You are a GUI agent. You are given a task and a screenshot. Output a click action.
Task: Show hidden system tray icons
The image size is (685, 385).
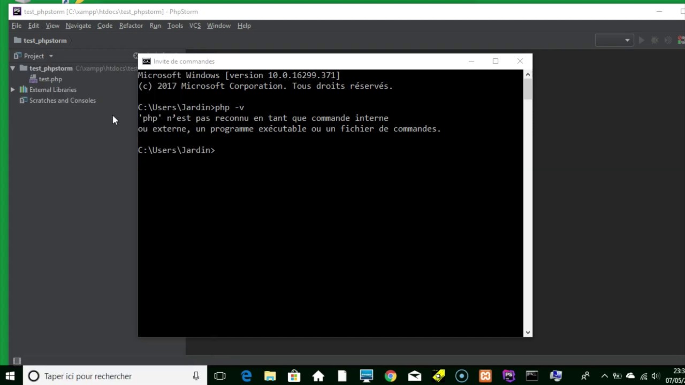coord(605,376)
